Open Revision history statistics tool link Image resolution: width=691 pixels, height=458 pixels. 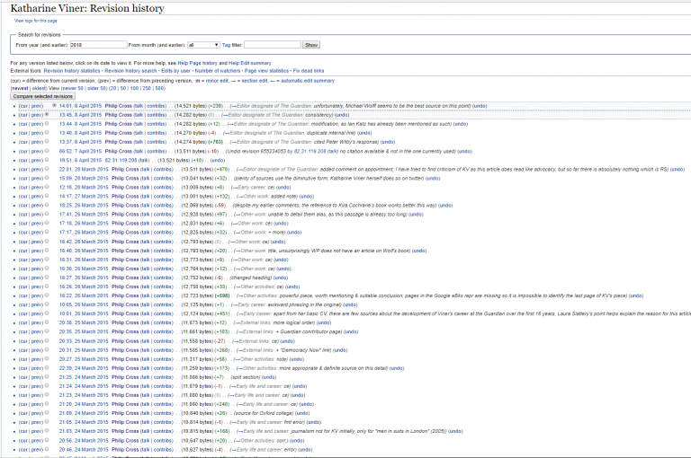coord(73,70)
